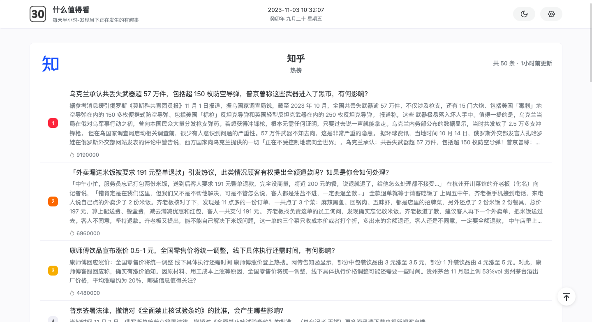Click the 知乎 board title

tap(296, 59)
